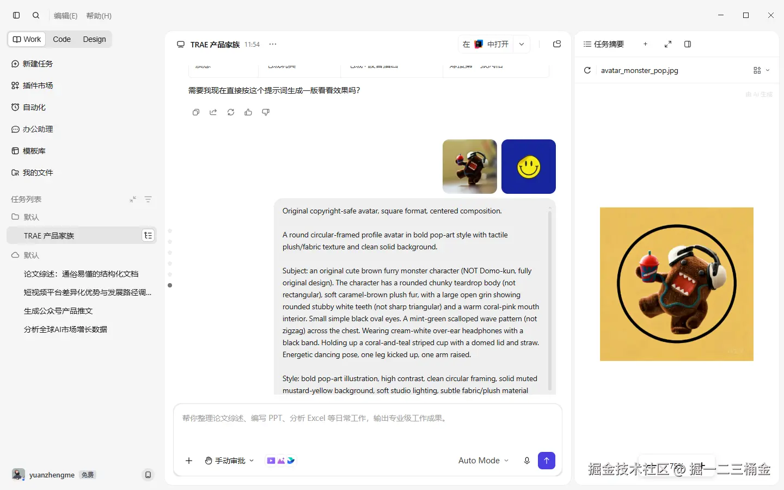Open 我的文件 my files
The image size is (784, 490).
(x=33, y=173)
